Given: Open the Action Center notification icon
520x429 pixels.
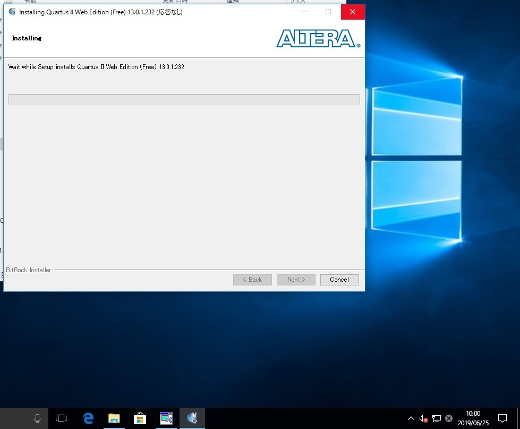Looking at the screenshot, I should tap(502, 418).
